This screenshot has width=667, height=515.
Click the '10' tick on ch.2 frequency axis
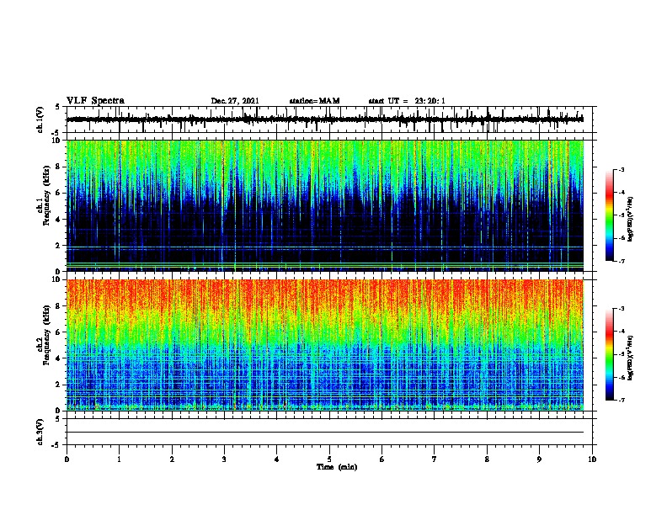coord(56,279)
